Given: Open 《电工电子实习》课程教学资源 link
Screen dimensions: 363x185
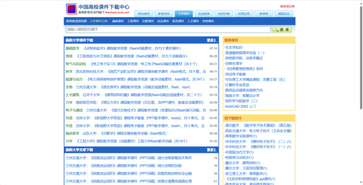Looking at the screenshot, I should tap(144, 64).
